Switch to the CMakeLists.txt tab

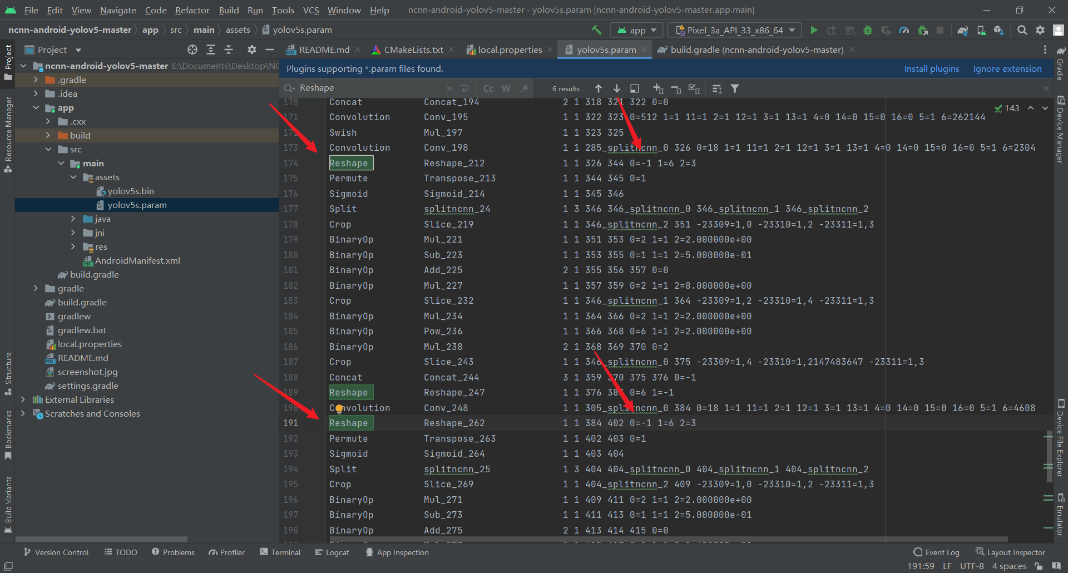point(413,50)
